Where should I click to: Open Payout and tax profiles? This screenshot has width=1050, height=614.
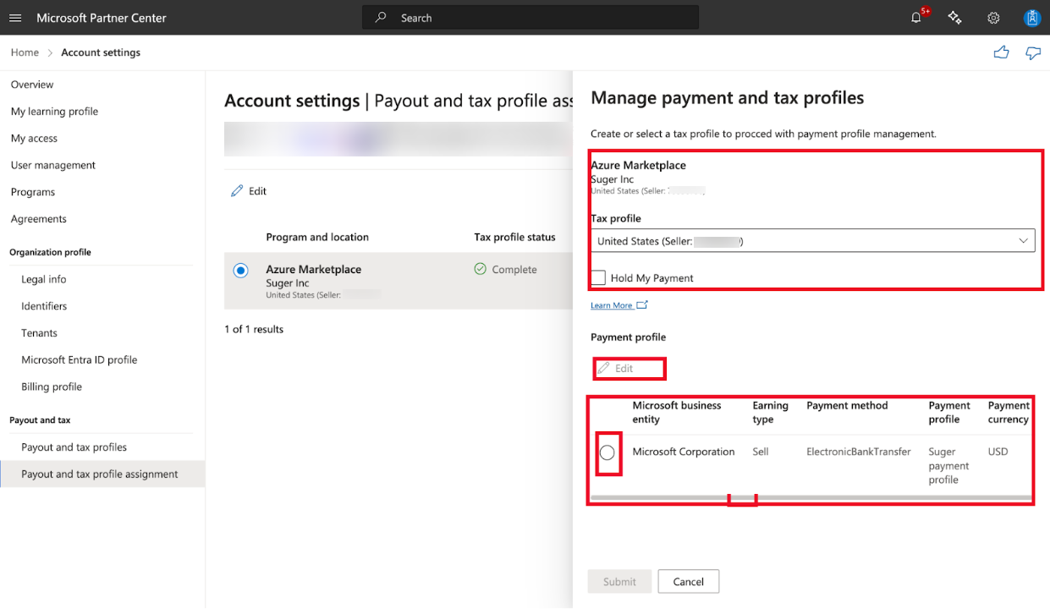click(74, 447)
